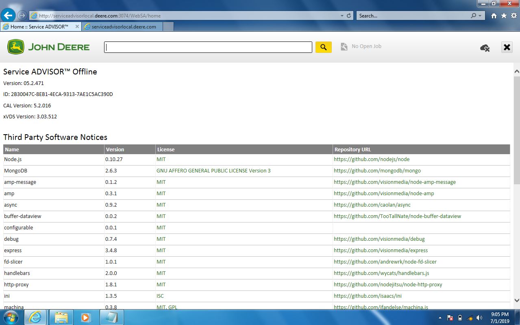This screenshot has width=520, height=325.
Task: Click the volume speaker tray icon
Action: click(479, 318)
